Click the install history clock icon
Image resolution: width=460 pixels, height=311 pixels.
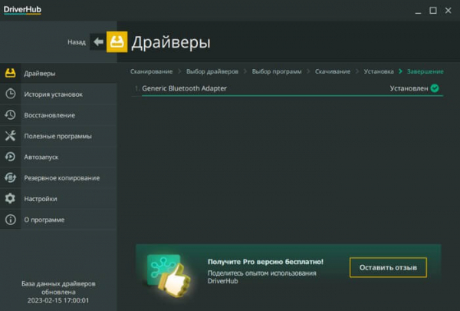coord(10,94)
